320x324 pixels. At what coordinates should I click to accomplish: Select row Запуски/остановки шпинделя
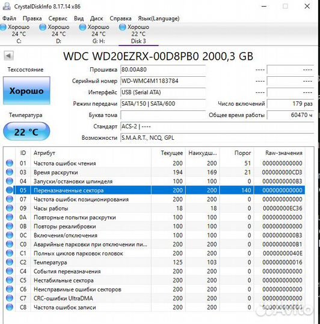(155, 181)
